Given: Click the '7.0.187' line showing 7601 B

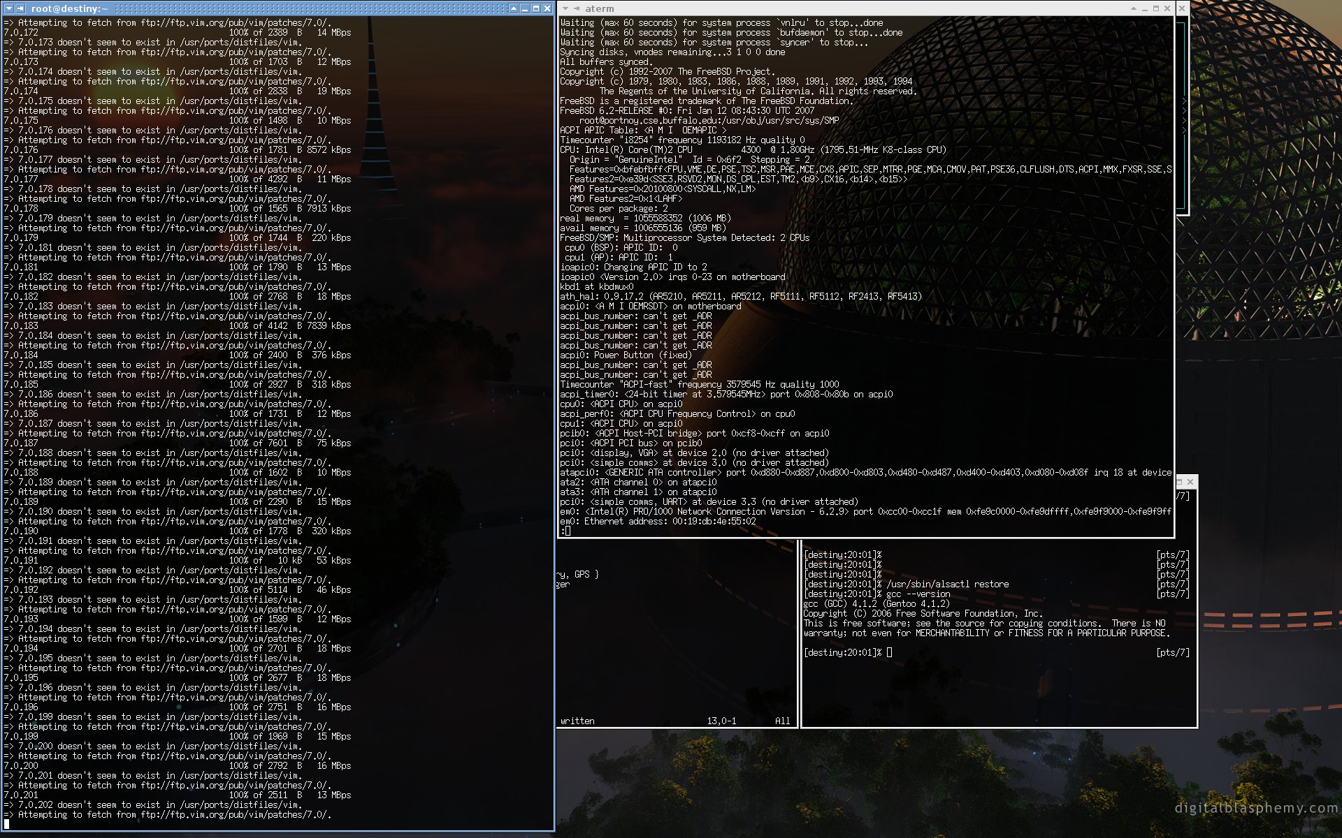Looking at the screenshot, I should pos(178,443).
